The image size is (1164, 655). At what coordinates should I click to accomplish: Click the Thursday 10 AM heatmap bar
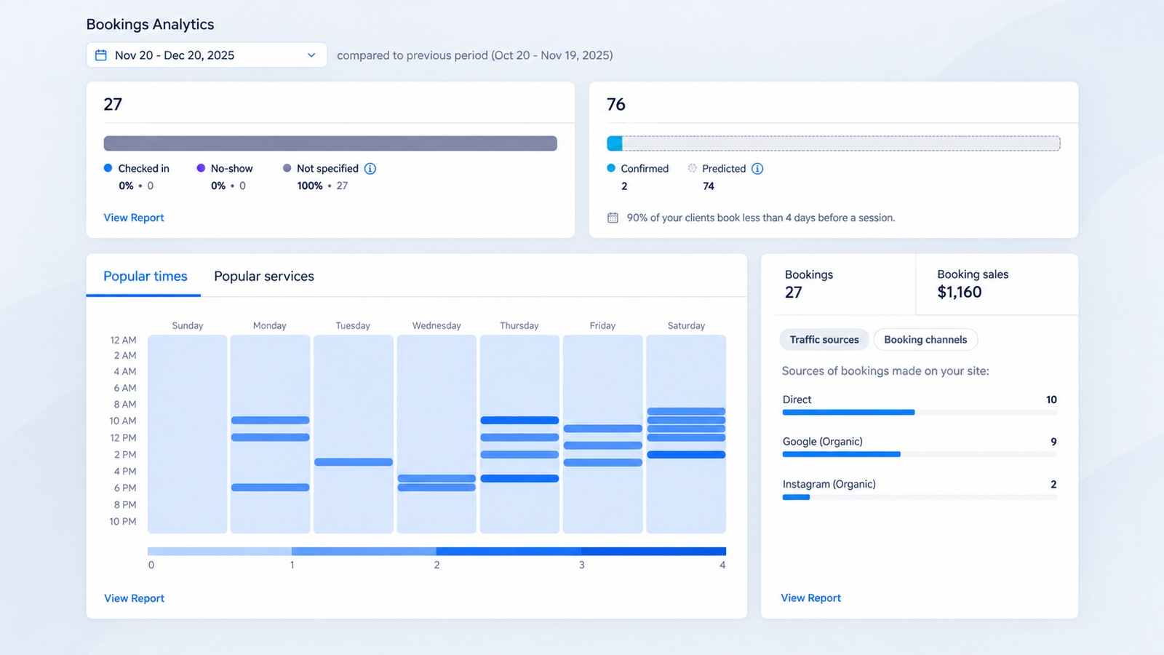click(519, 420)
